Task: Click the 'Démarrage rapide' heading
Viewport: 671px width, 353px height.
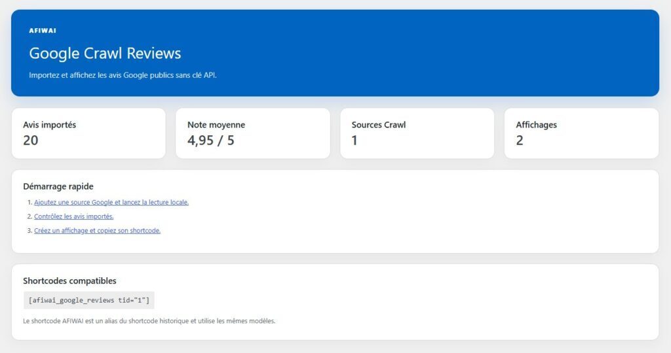Action: point(58,186)
